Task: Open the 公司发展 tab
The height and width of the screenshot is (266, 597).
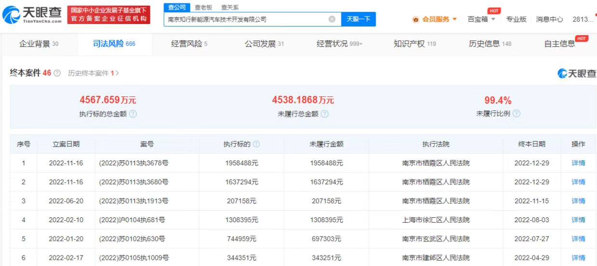Action: click(264, 44)
